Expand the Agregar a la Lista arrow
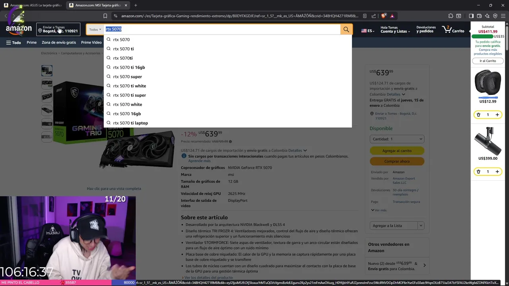Image resolution: width=509 pixels, height=286 pixels. pyautogui.click(x=421, y=226)
